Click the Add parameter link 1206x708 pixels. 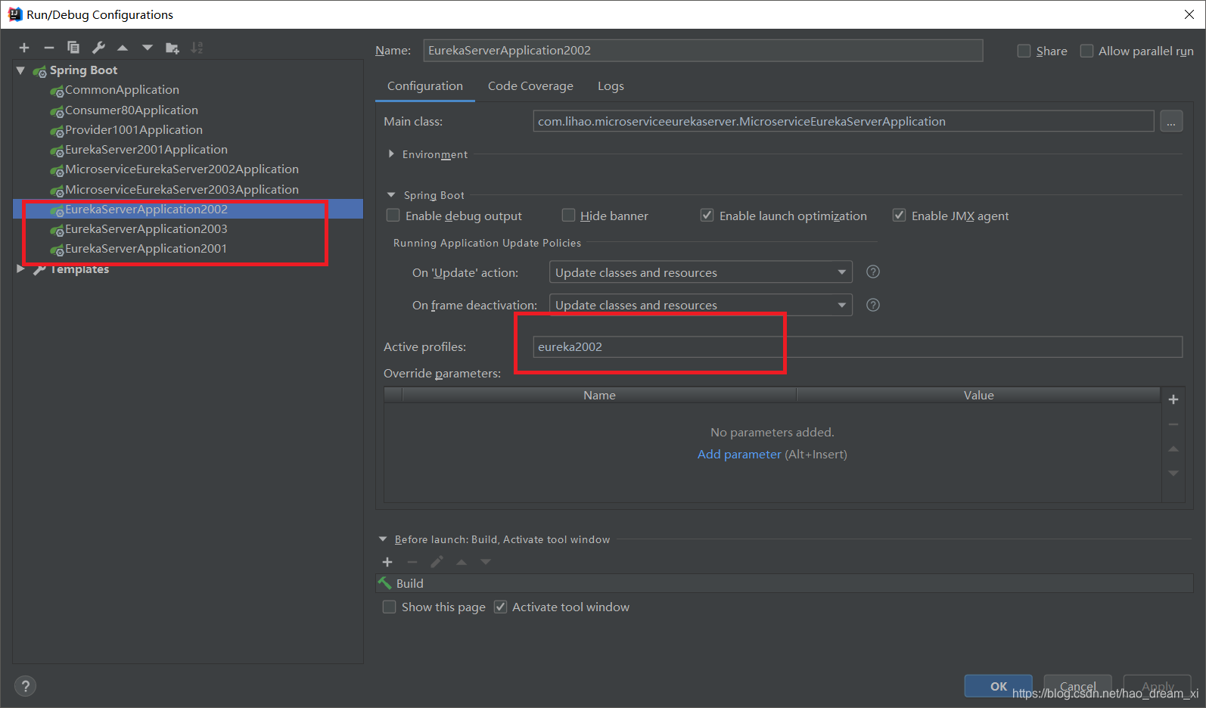coord(739,455)
